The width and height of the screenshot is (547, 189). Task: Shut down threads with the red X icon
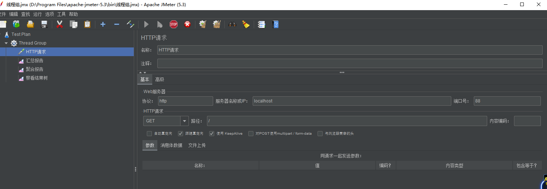click(187, 24)
